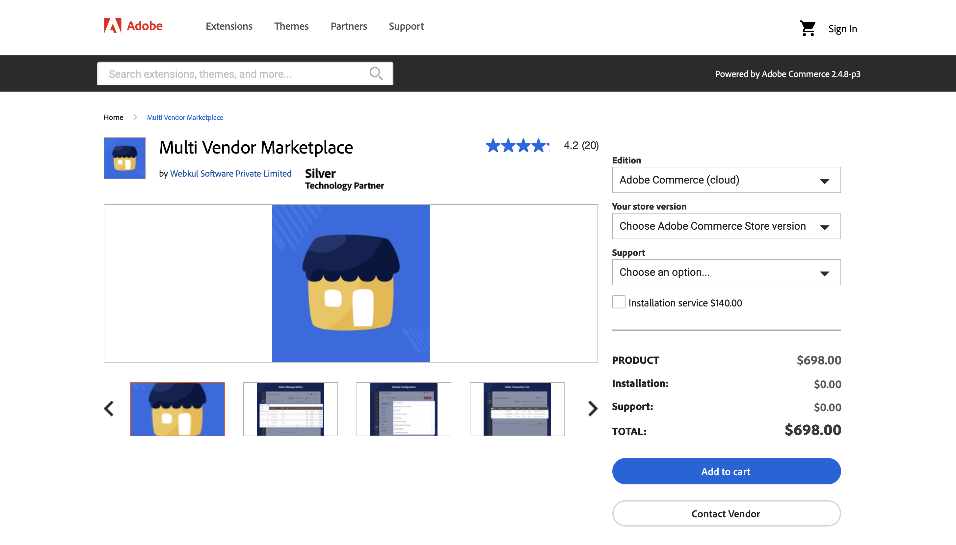
Task: Click Sign In
Action: point(842,29)
